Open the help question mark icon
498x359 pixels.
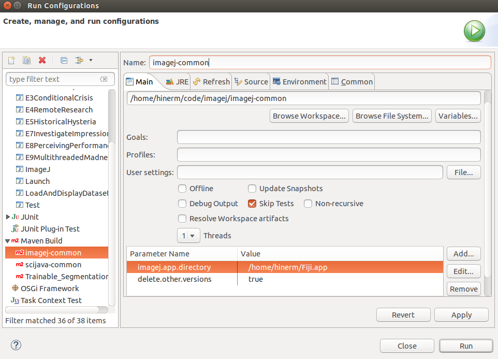click(x=16, y=345)
